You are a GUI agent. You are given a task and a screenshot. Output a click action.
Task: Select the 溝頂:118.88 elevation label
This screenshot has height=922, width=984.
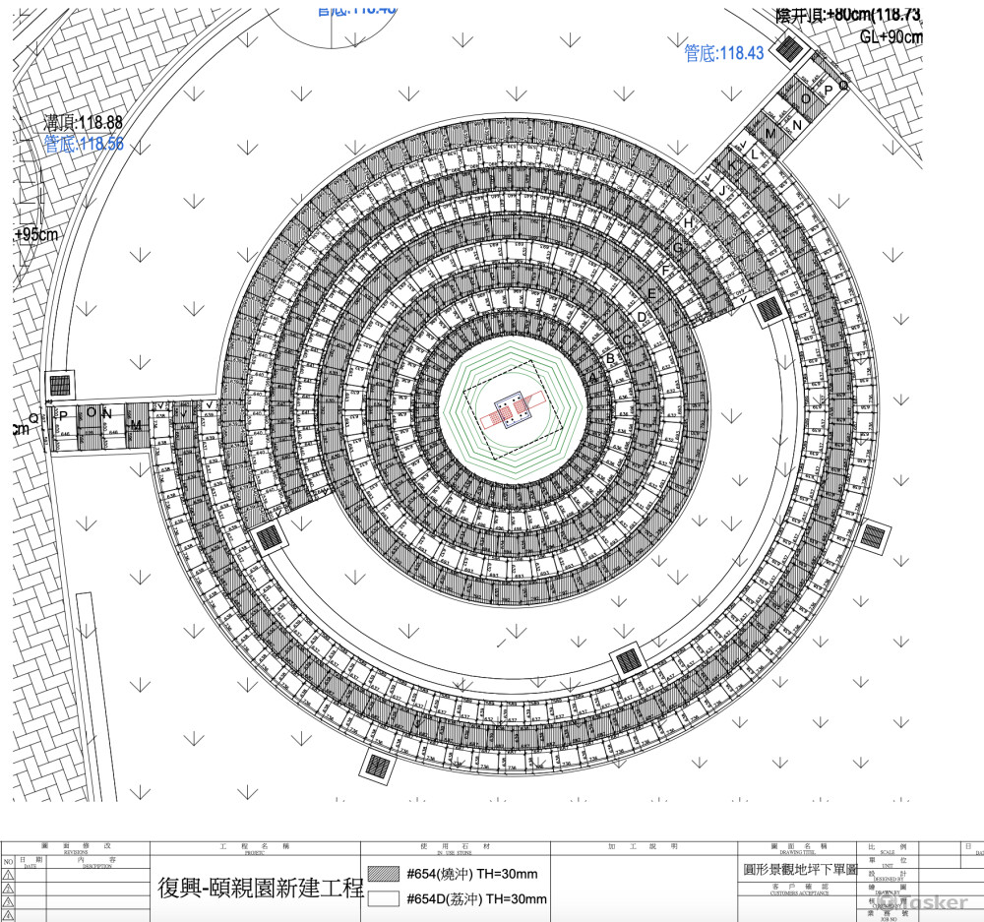(x=84, y=123)
